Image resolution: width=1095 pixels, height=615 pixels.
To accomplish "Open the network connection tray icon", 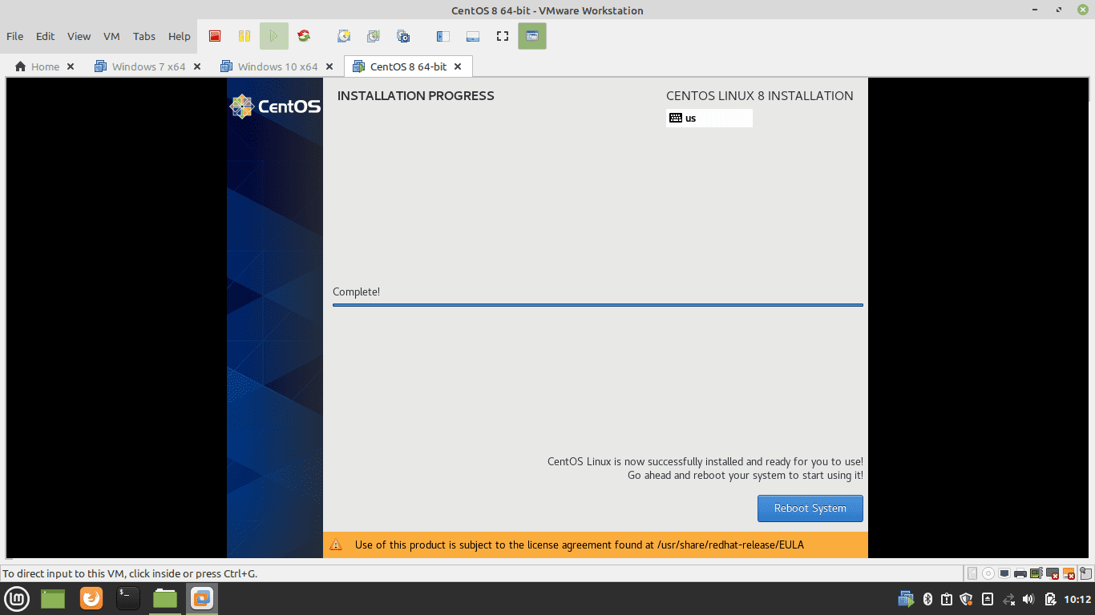I will [x=1009, y=599].
